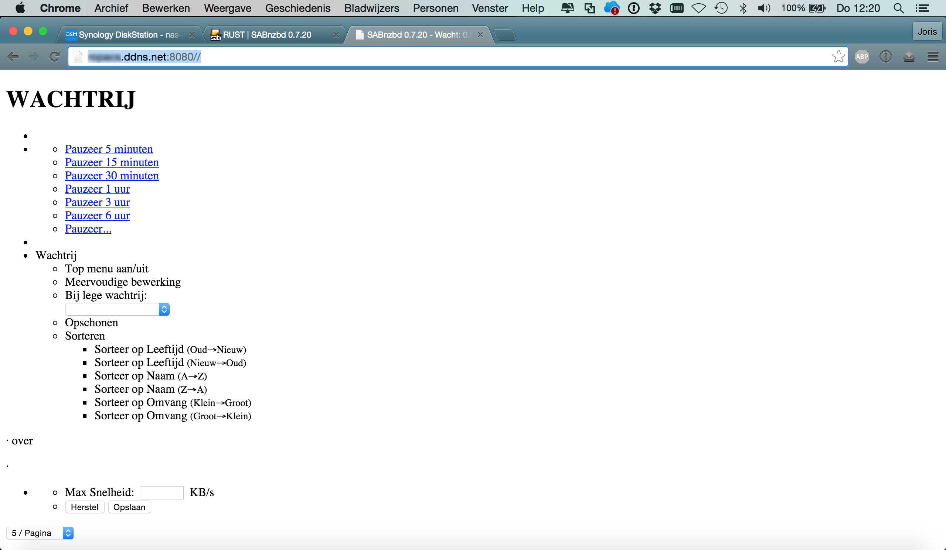The height and width of the screenshot is (550, 946).
Task: Click the Adblock Plus extension icon
Action: pos(862,56)
